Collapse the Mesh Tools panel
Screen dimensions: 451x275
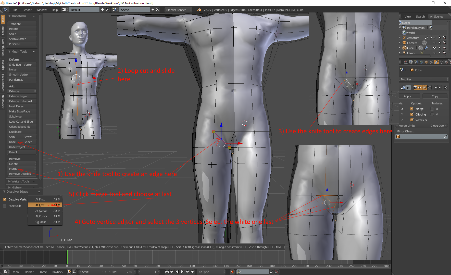click(x=9, y=52)
